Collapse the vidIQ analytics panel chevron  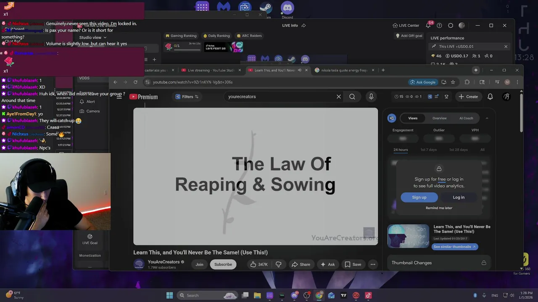pos(487,118)
